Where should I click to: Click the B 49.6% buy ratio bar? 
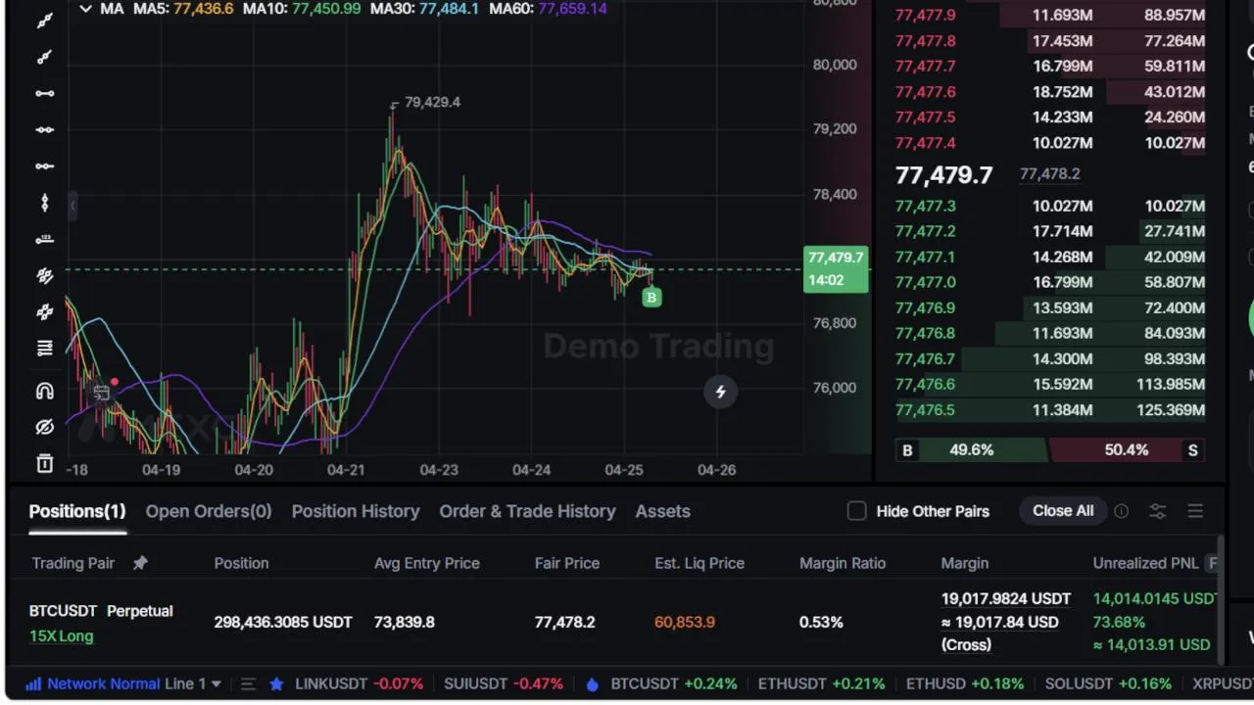tap(970, 450)
